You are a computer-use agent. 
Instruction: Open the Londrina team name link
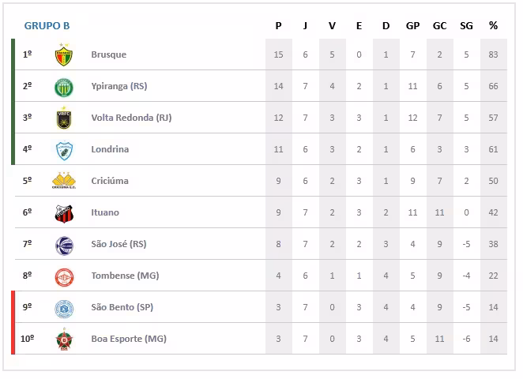tap(110, 149)
